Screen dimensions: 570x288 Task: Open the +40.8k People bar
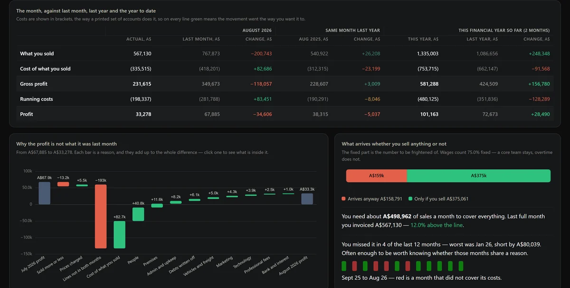coord(138,214)
